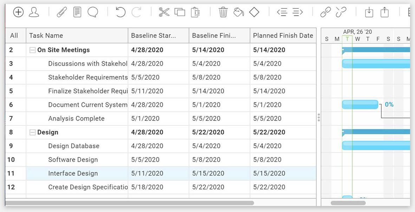Click the pane splitter handle dots
This screenshot has width=415, height=212.
pos(319,117)
